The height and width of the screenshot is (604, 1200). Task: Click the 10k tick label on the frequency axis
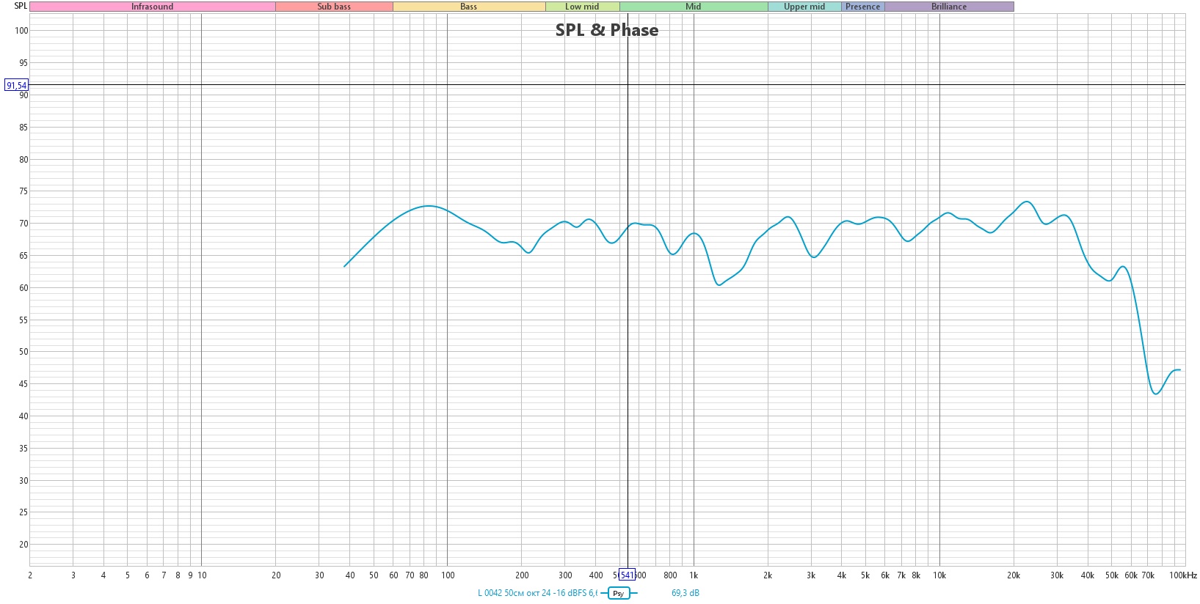[939, 575]
